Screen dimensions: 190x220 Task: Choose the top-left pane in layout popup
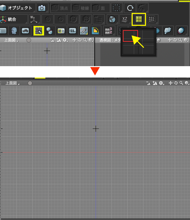tap(130, 36)
